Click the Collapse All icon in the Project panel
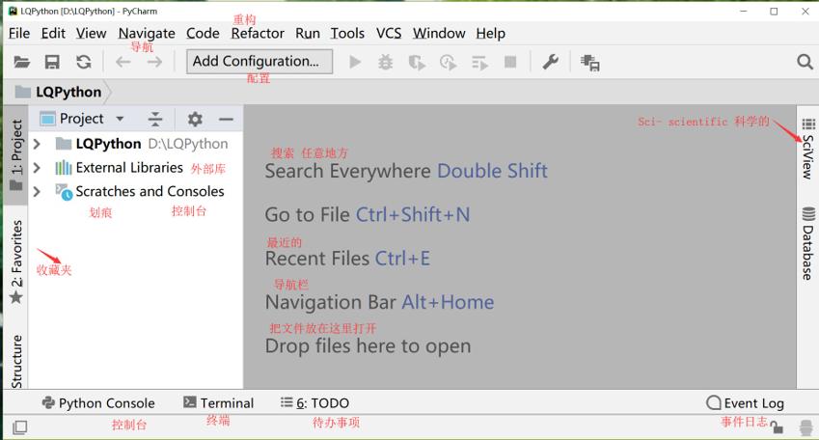The height and width of the screenshot is (440, 819). pyautogui.click(x=155, y=119)
